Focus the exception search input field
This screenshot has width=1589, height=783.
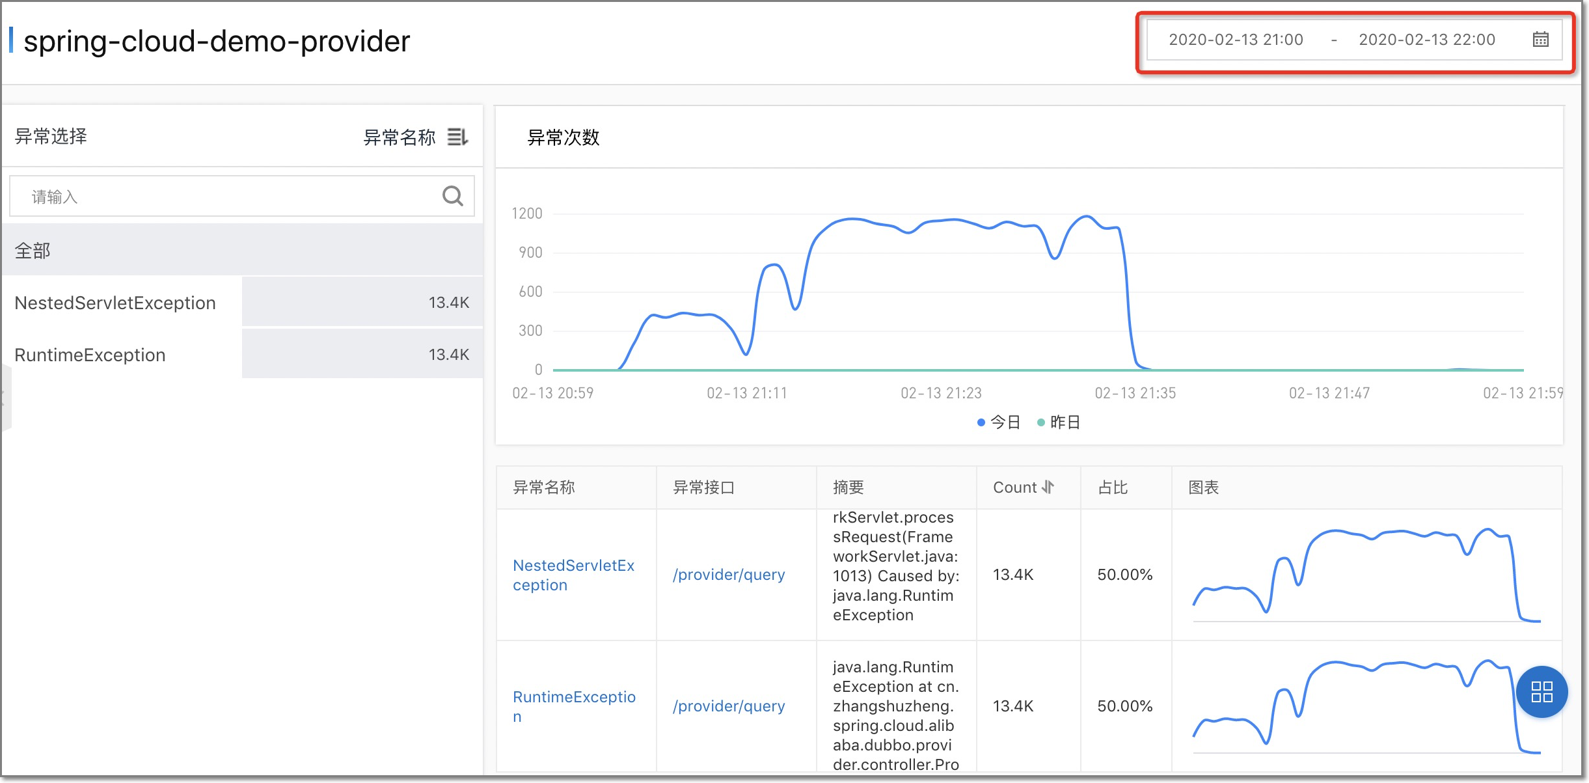pos(241,196)
